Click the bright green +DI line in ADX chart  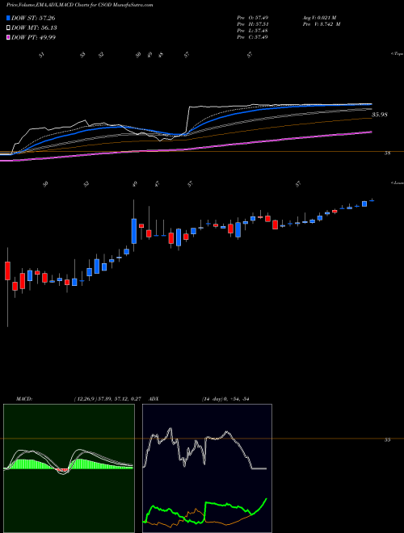pyautogui.click(x=206, y=510)
